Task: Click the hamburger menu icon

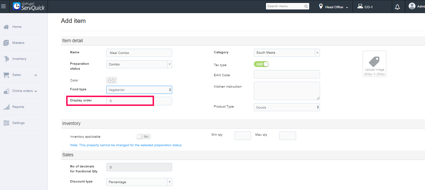Action: point(4,6)
